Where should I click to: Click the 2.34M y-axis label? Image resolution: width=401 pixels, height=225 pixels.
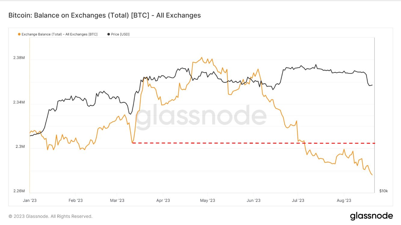[x=19, y=102]
